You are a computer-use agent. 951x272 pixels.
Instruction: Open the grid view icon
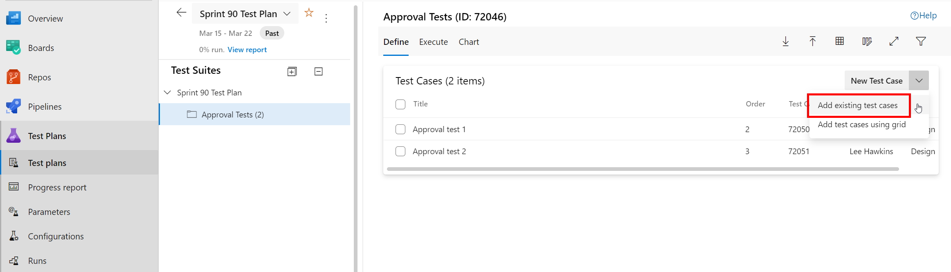point(839,41)
